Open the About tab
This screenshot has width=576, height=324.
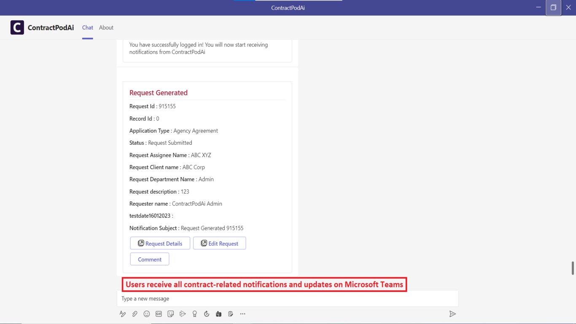pos(106,27)
